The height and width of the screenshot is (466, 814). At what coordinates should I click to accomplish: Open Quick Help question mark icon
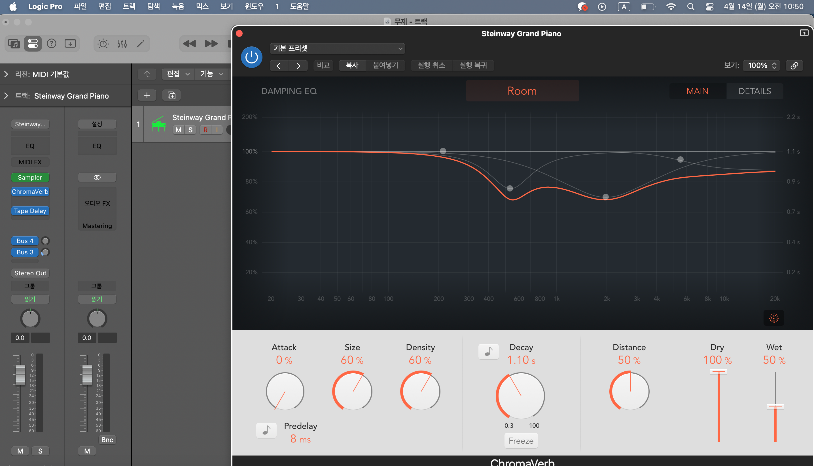click(52, 44)
